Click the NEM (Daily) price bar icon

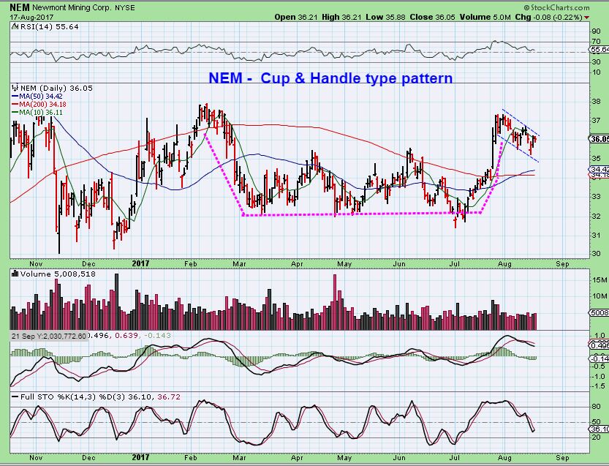pyautogui.click(x=15, y=88)
